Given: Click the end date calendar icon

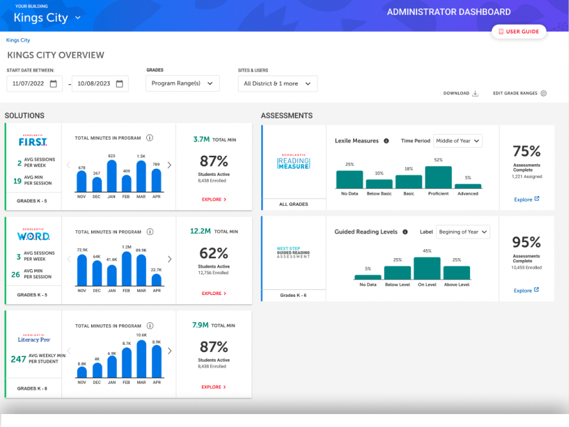Looking at the screenshot, I should [x=118, y=83].
